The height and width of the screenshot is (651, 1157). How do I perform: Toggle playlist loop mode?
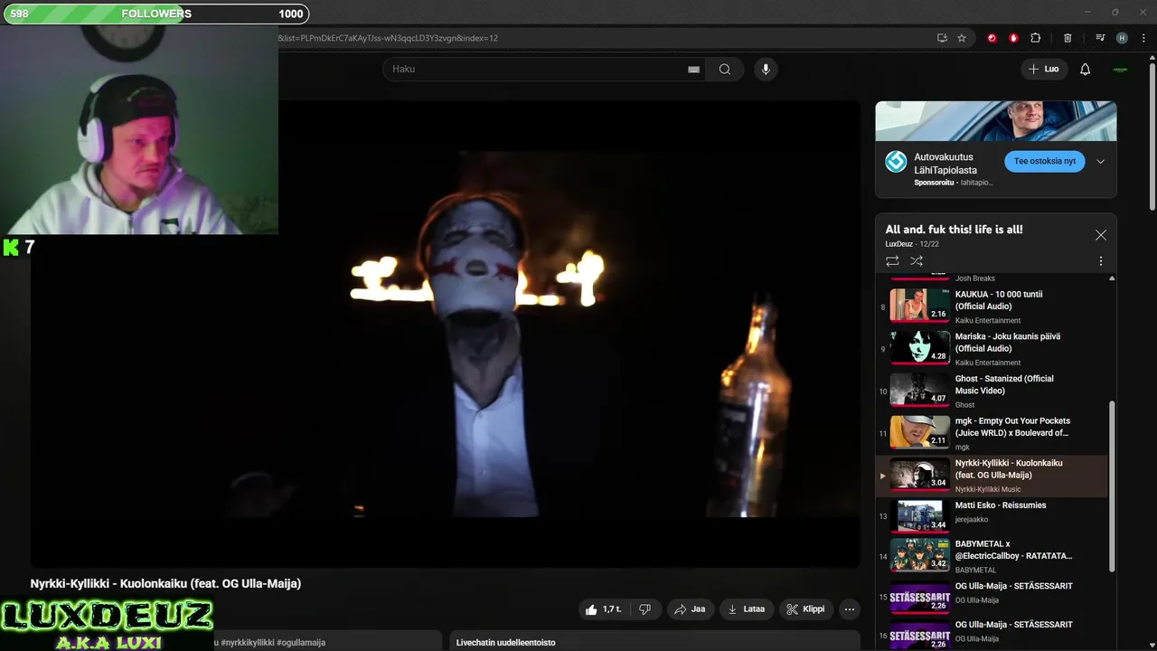[892, 261]
